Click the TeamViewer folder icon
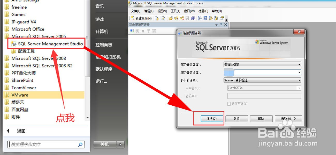336x155 pixels. (7, 88)
